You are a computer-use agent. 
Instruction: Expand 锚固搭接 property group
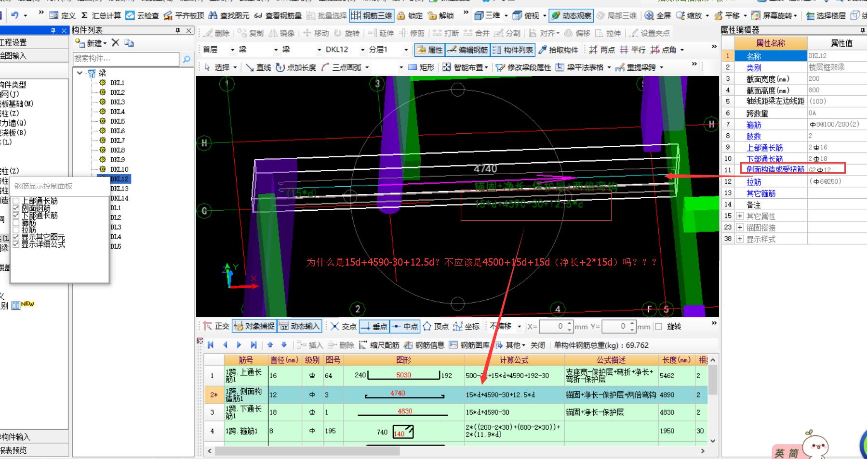pos(740,227)
